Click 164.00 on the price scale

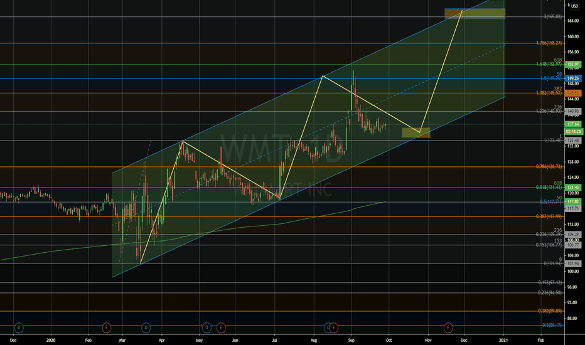click(573, 21)
